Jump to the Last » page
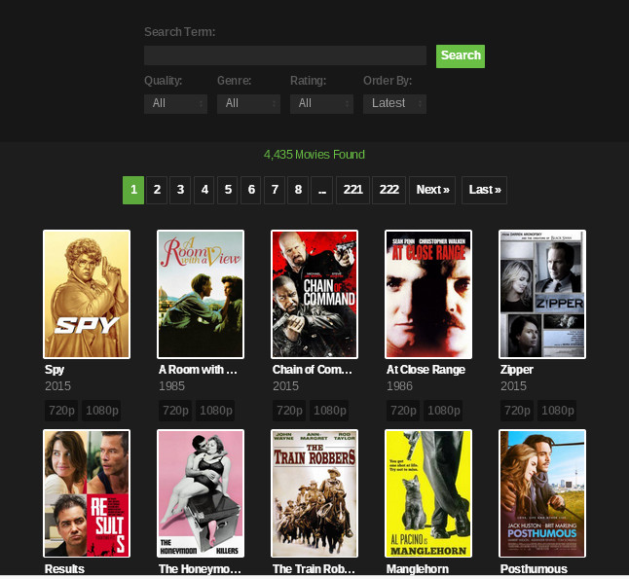 pos(484,190)
